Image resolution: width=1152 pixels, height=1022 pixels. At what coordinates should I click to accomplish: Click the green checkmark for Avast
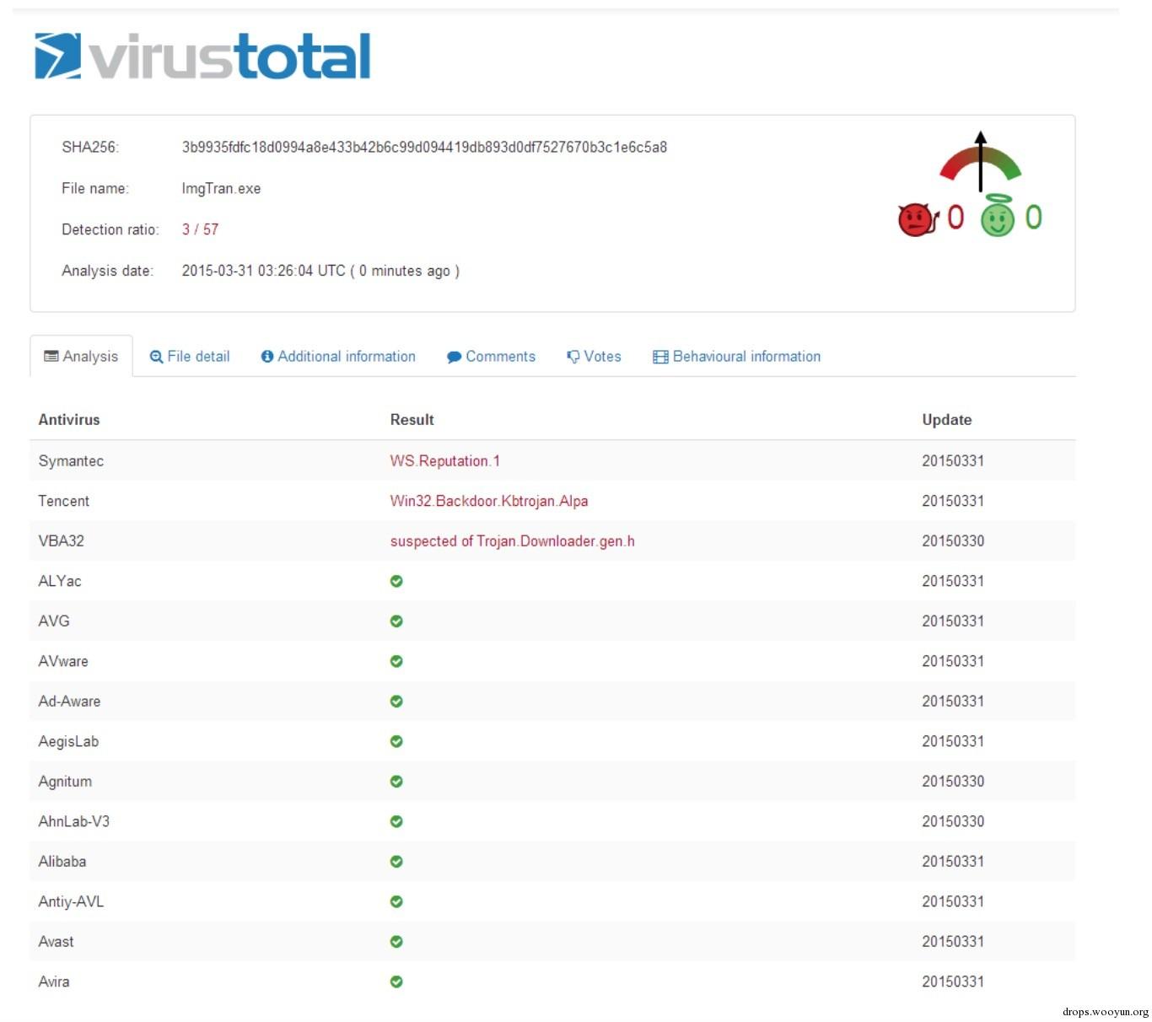pos(396,941)
